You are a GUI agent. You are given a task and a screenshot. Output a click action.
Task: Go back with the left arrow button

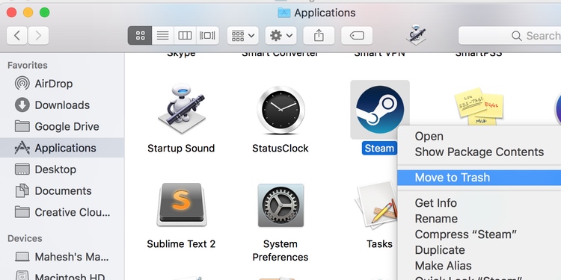(16, 35)
